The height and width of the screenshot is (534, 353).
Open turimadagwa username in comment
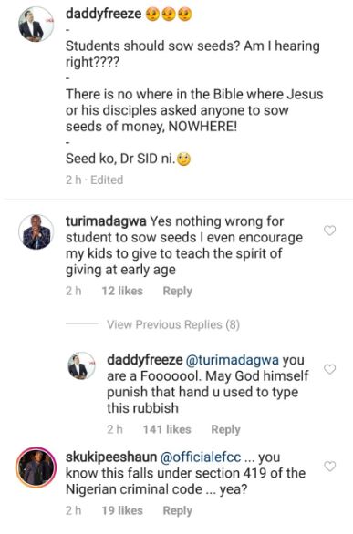tap(106, 221)
